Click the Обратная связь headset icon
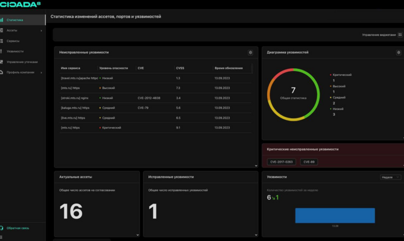This screenshot has height=241, width=404. click(2, 228)
